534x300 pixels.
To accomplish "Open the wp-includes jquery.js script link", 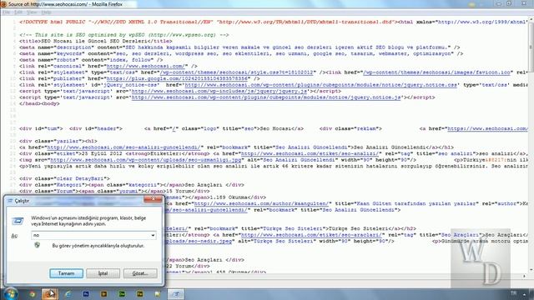I will click(219, 91).
